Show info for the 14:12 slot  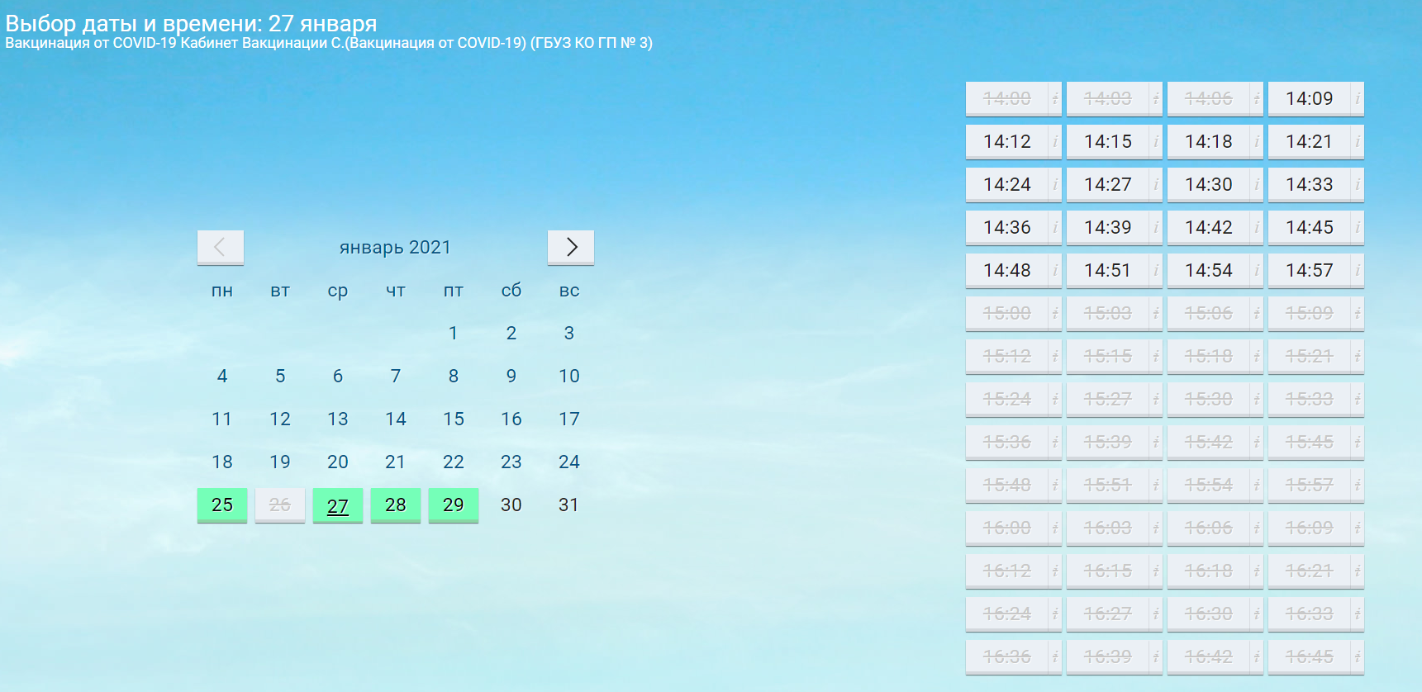click(1054, 141)
